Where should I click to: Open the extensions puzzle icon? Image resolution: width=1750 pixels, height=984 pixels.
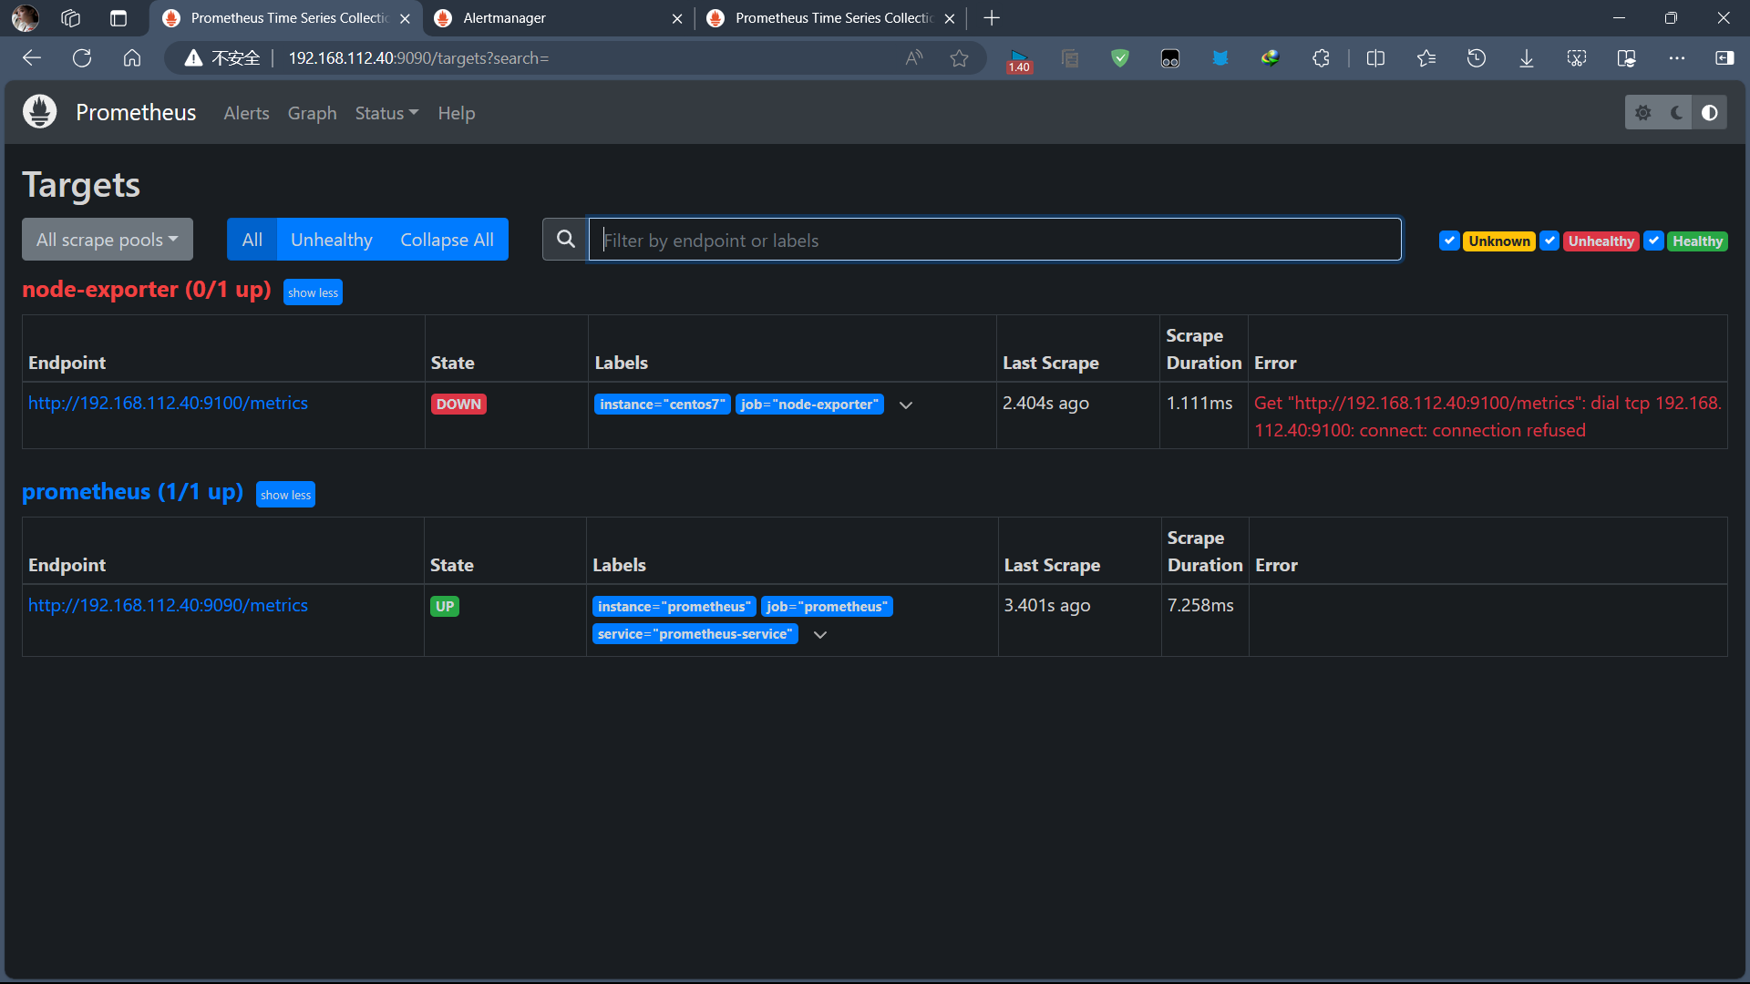[x=1321, y=58]
